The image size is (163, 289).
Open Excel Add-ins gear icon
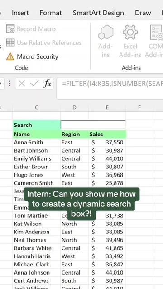click(x=130, y=33)
